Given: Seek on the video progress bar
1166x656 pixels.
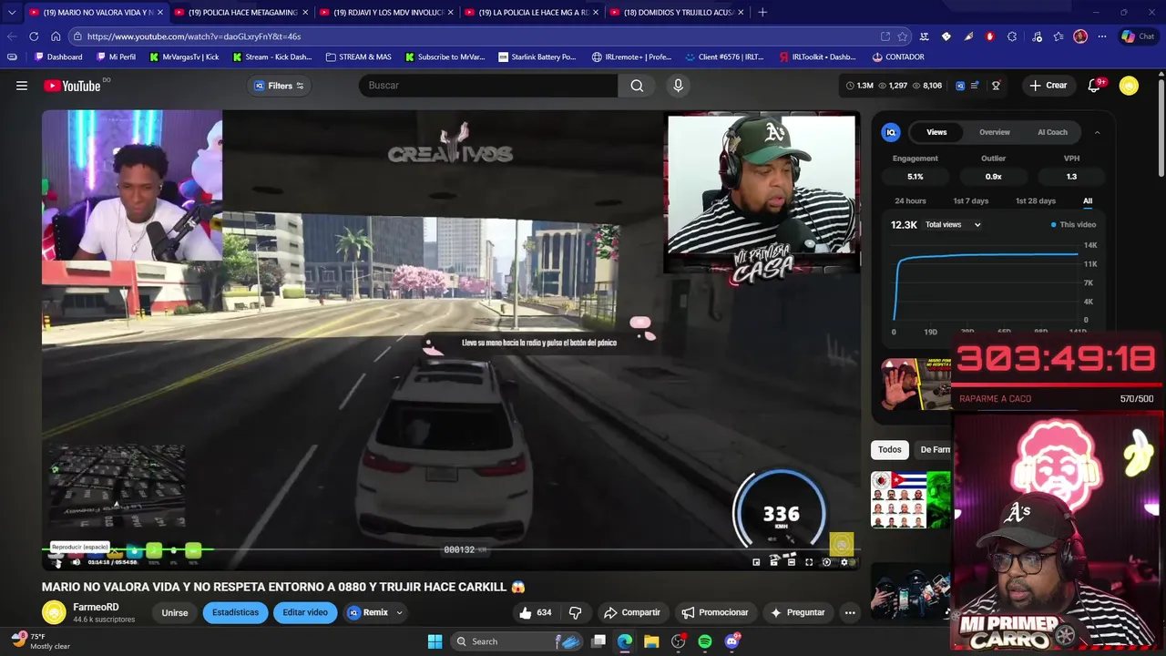Looking at the screenshot, I should click(x=451, y=550).
